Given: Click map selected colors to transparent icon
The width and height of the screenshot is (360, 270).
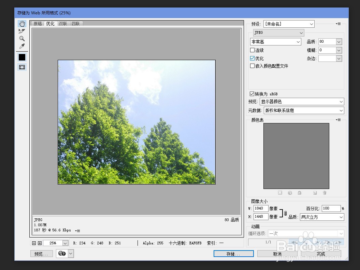Looking at the screenshot, I should [x=280, y=193].
